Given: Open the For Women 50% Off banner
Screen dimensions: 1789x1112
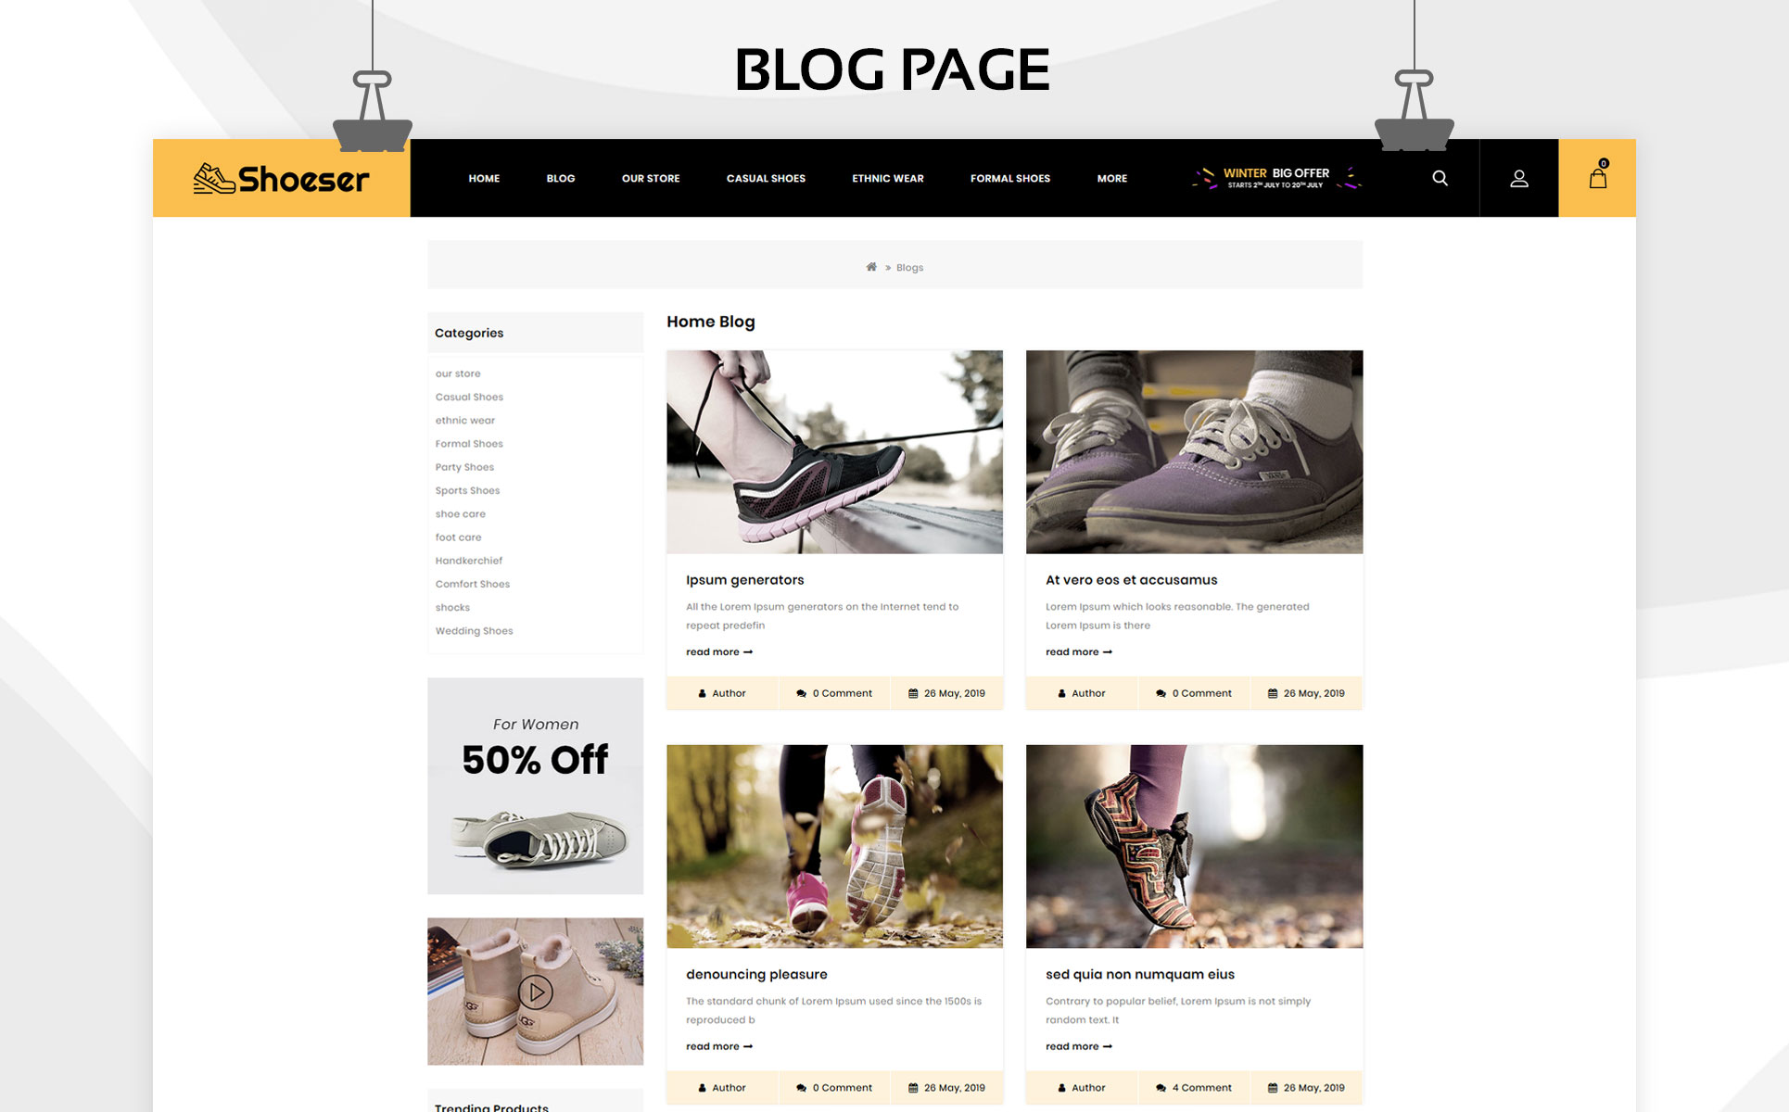Looking at the screenshot, I should click(535, 786).
